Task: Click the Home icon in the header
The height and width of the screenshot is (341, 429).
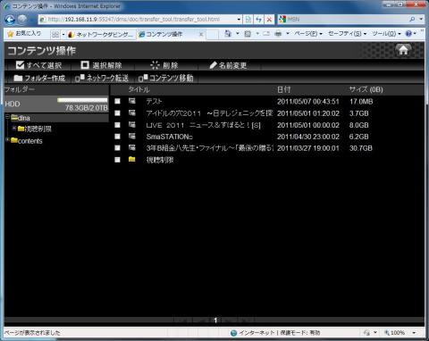Action: point(403,50)
